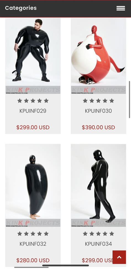The width and height of the screenshot is (131, 269).
Task: Click the third star under KPUINF032
Action: point(33,233)
